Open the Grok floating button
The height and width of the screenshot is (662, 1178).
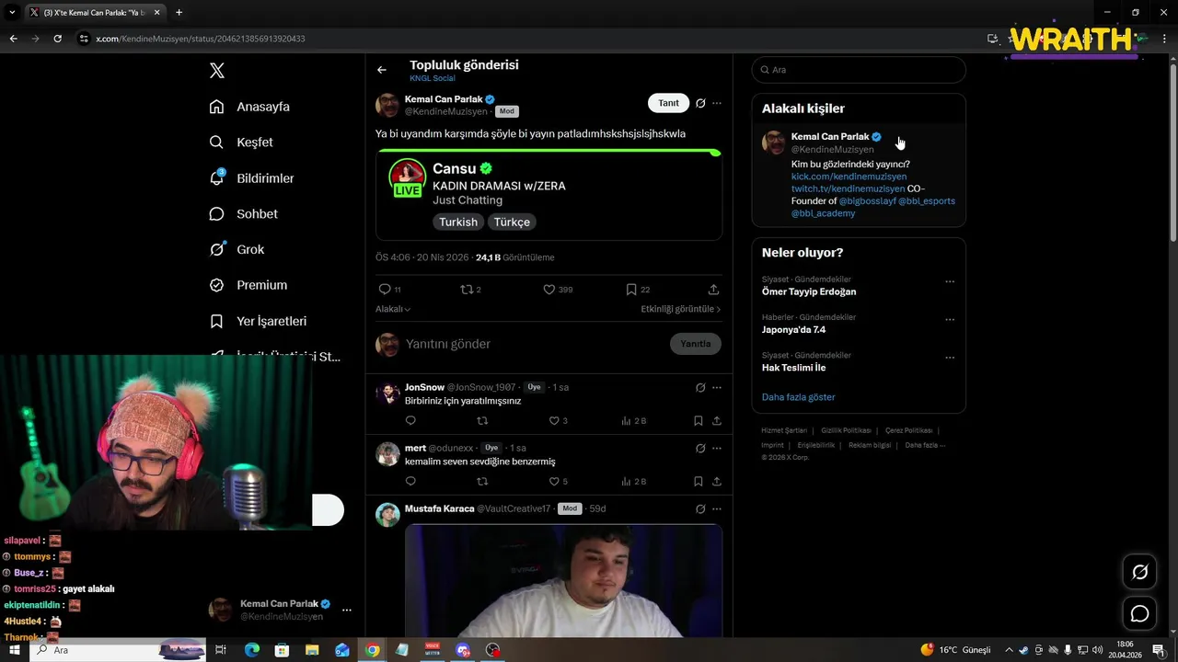tap(1139, 572)
